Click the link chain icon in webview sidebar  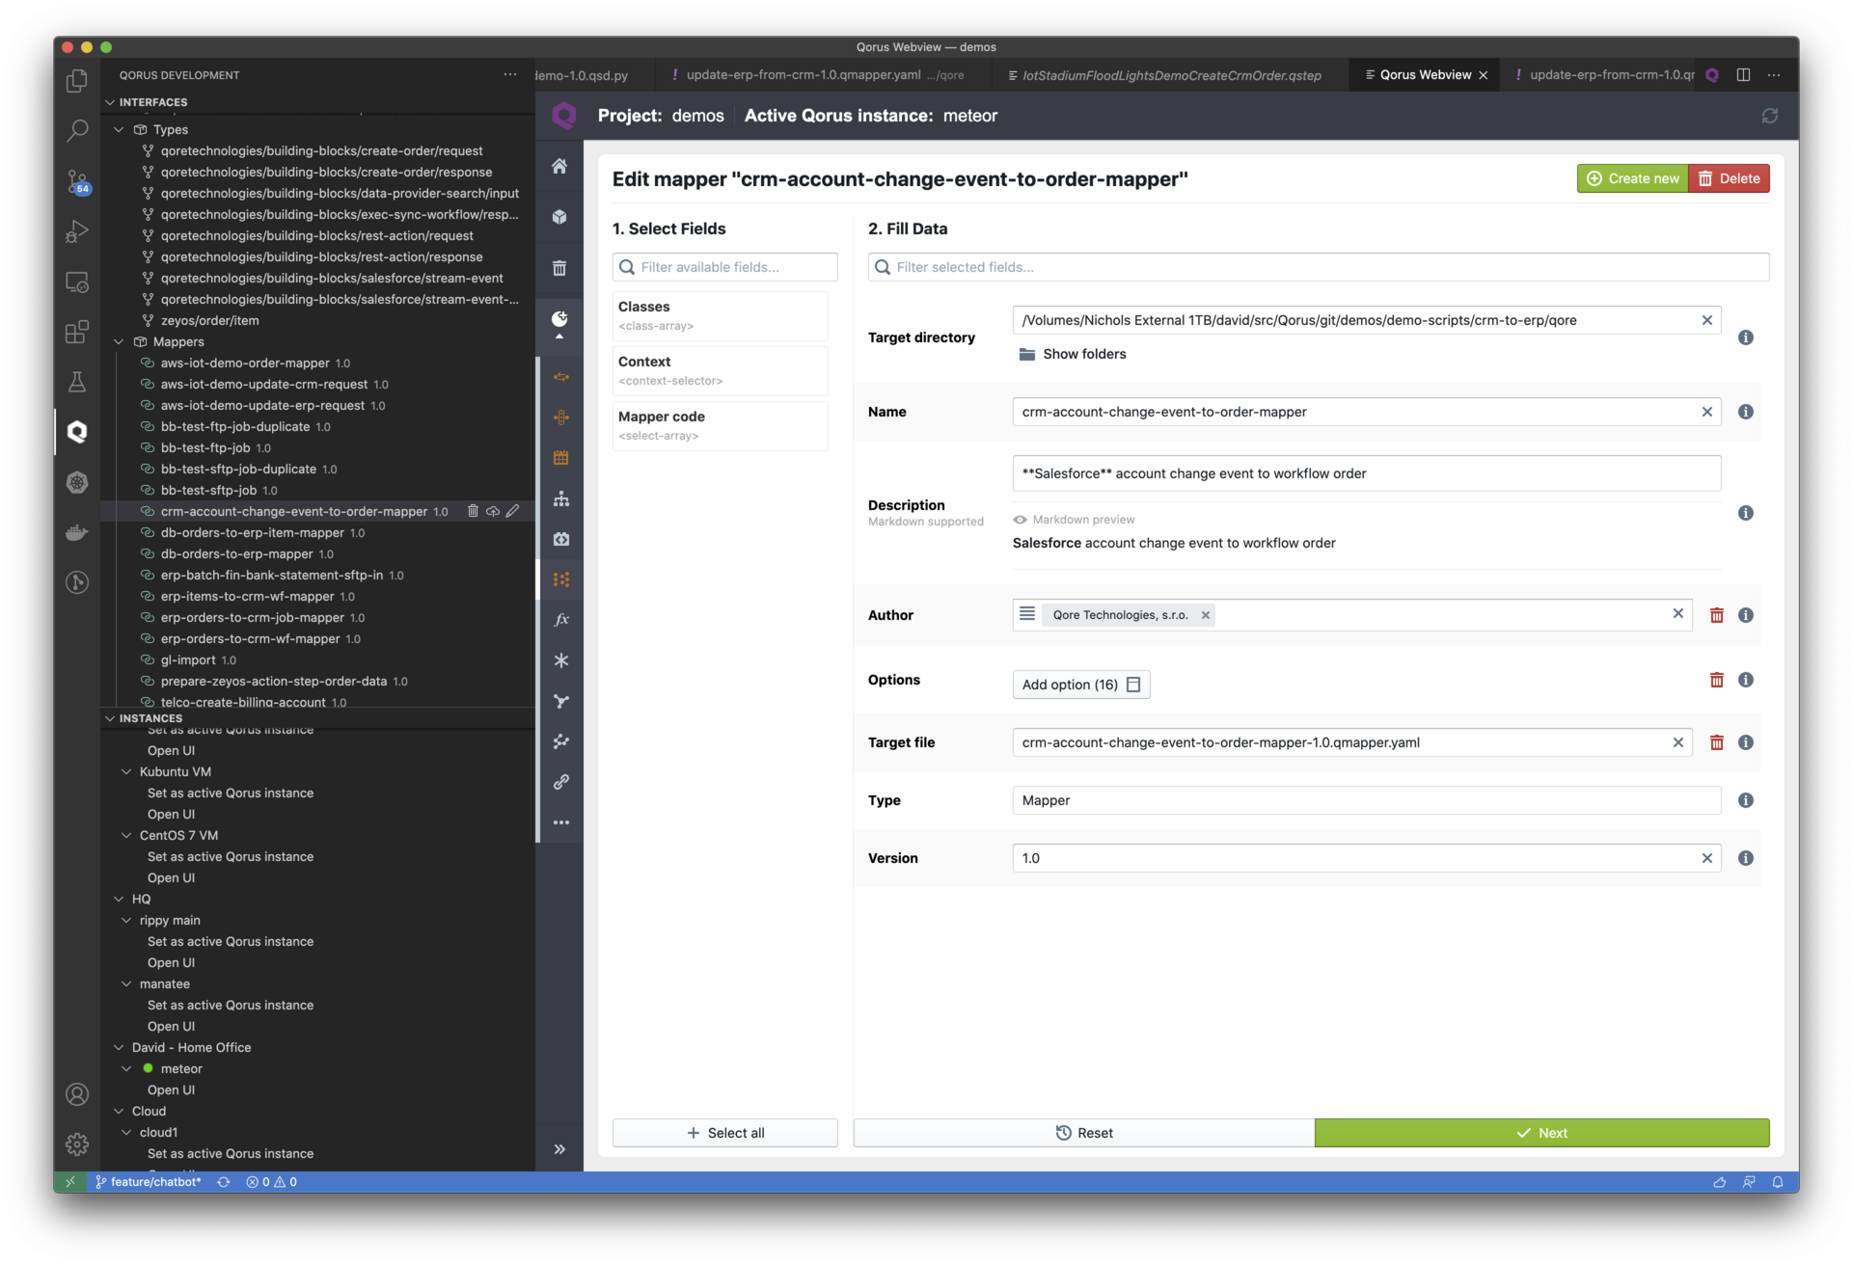pyautogui.click(x=560, y=782)
